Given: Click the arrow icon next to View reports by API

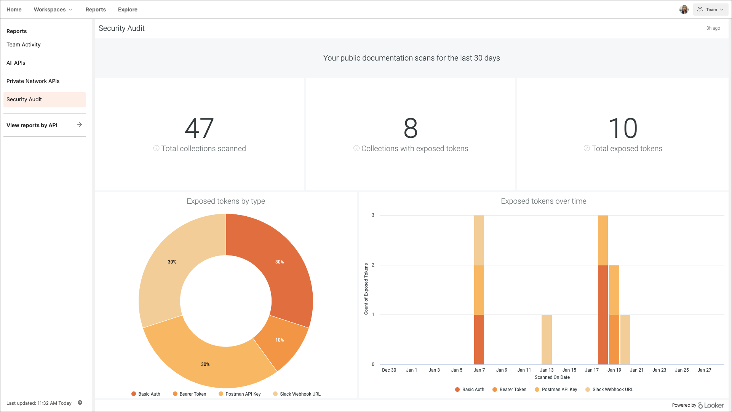Looking at the screenshot, I should pyautogui.click(x=80, y=125).
